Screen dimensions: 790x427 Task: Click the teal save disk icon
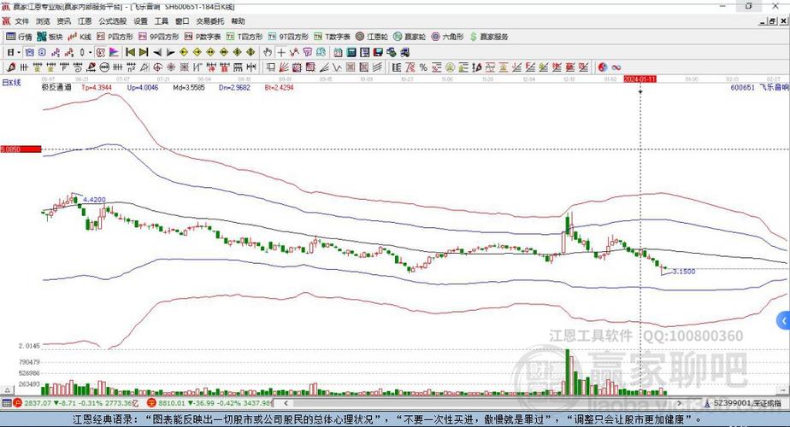click(351, 52)
